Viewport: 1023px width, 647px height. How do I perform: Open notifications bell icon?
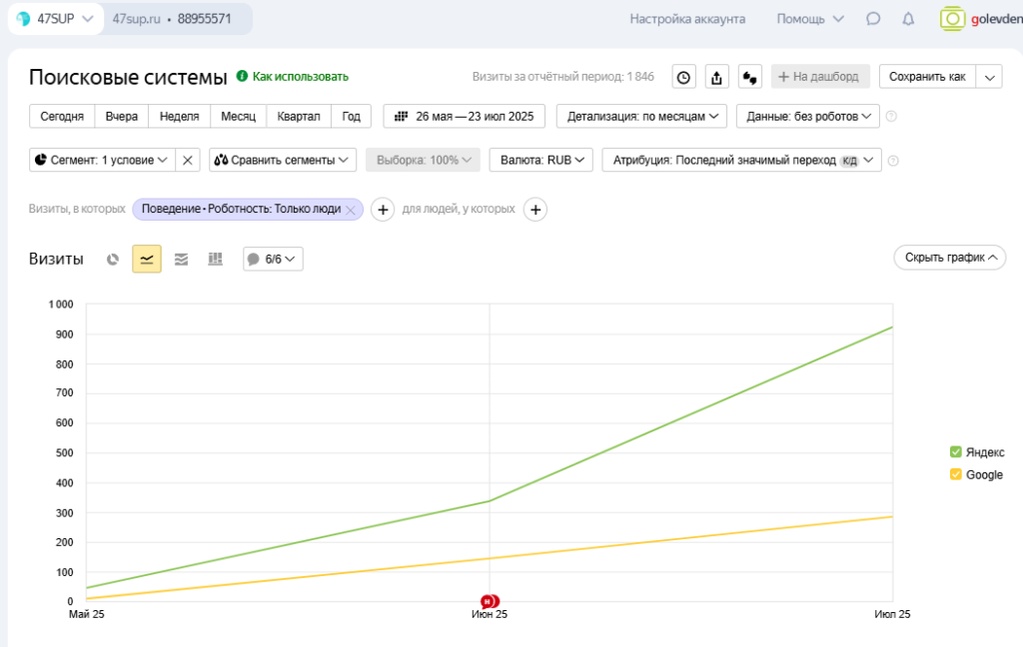[x=908, y=19]
